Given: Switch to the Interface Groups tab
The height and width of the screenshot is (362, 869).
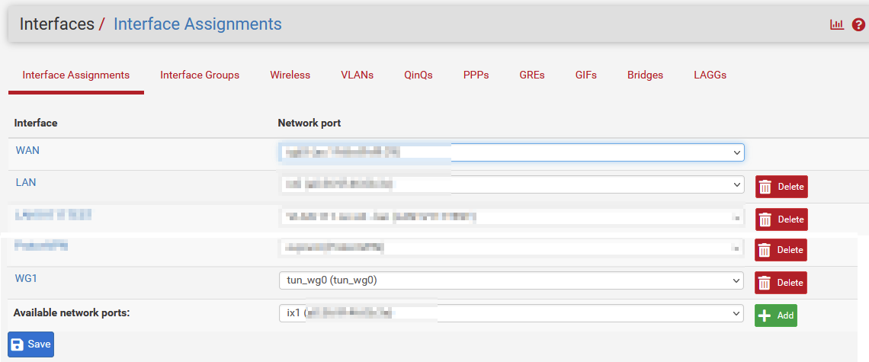Looking at the screenshot, I should (x=200, y=75).
